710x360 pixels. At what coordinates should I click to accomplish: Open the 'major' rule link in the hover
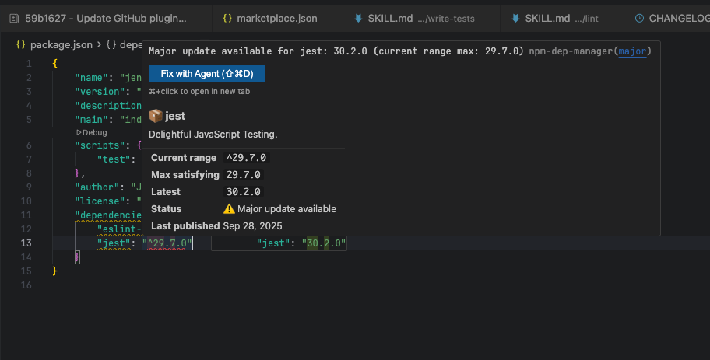click(632, 51)
